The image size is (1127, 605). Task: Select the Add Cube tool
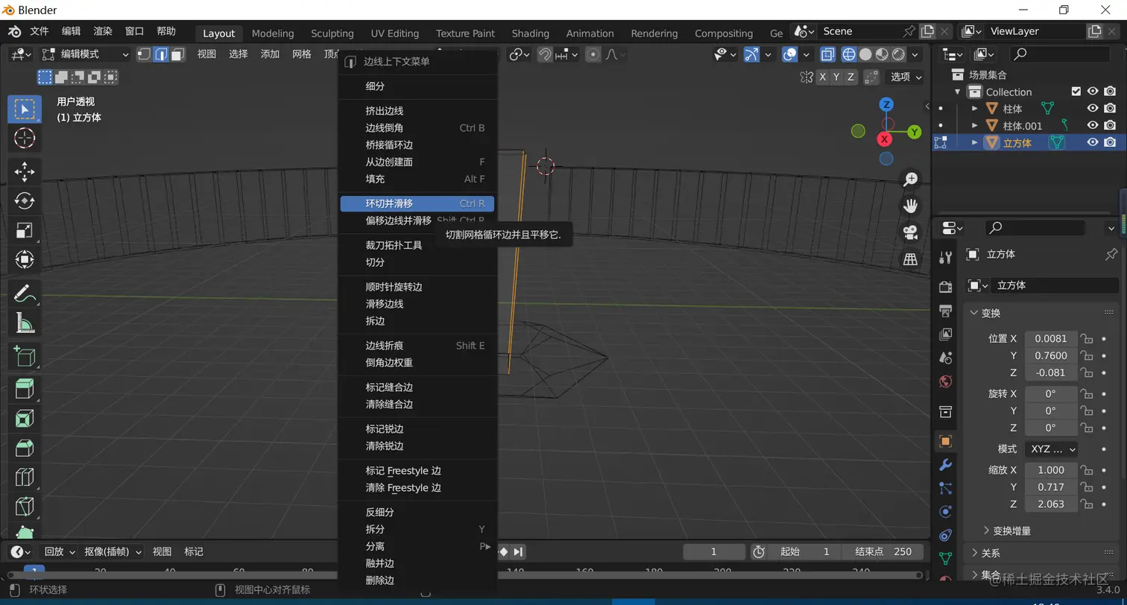(x=25, y=355)
